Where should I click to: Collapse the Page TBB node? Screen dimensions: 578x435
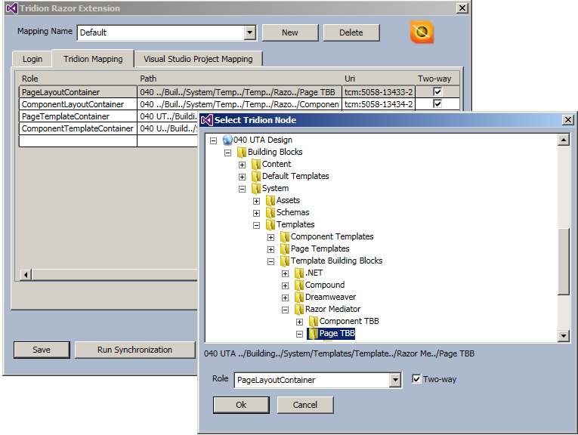point(300,334)
